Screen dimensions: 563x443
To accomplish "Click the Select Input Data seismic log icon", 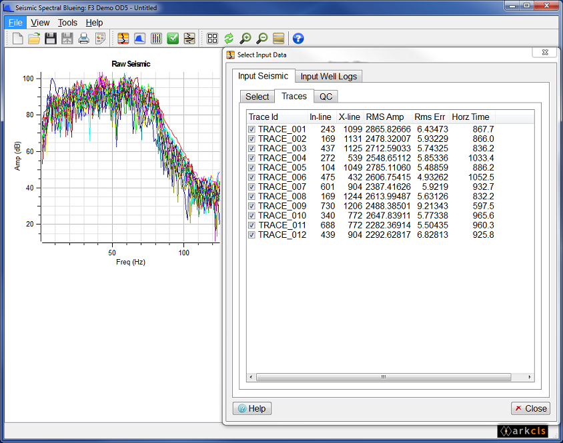I will (123, 39).
